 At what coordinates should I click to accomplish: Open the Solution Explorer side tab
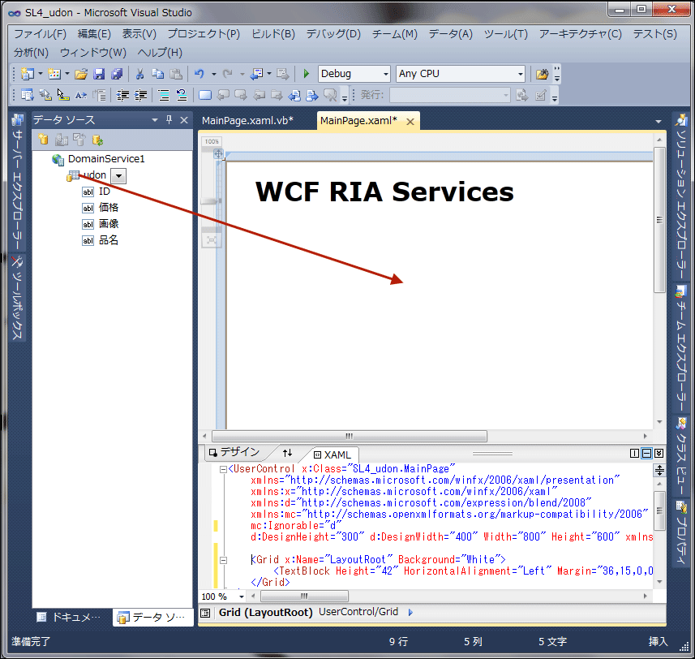click(681, 197)
